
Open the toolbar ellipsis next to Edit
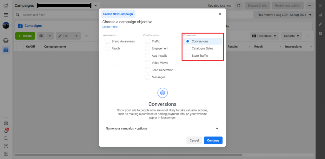(87, 36)
